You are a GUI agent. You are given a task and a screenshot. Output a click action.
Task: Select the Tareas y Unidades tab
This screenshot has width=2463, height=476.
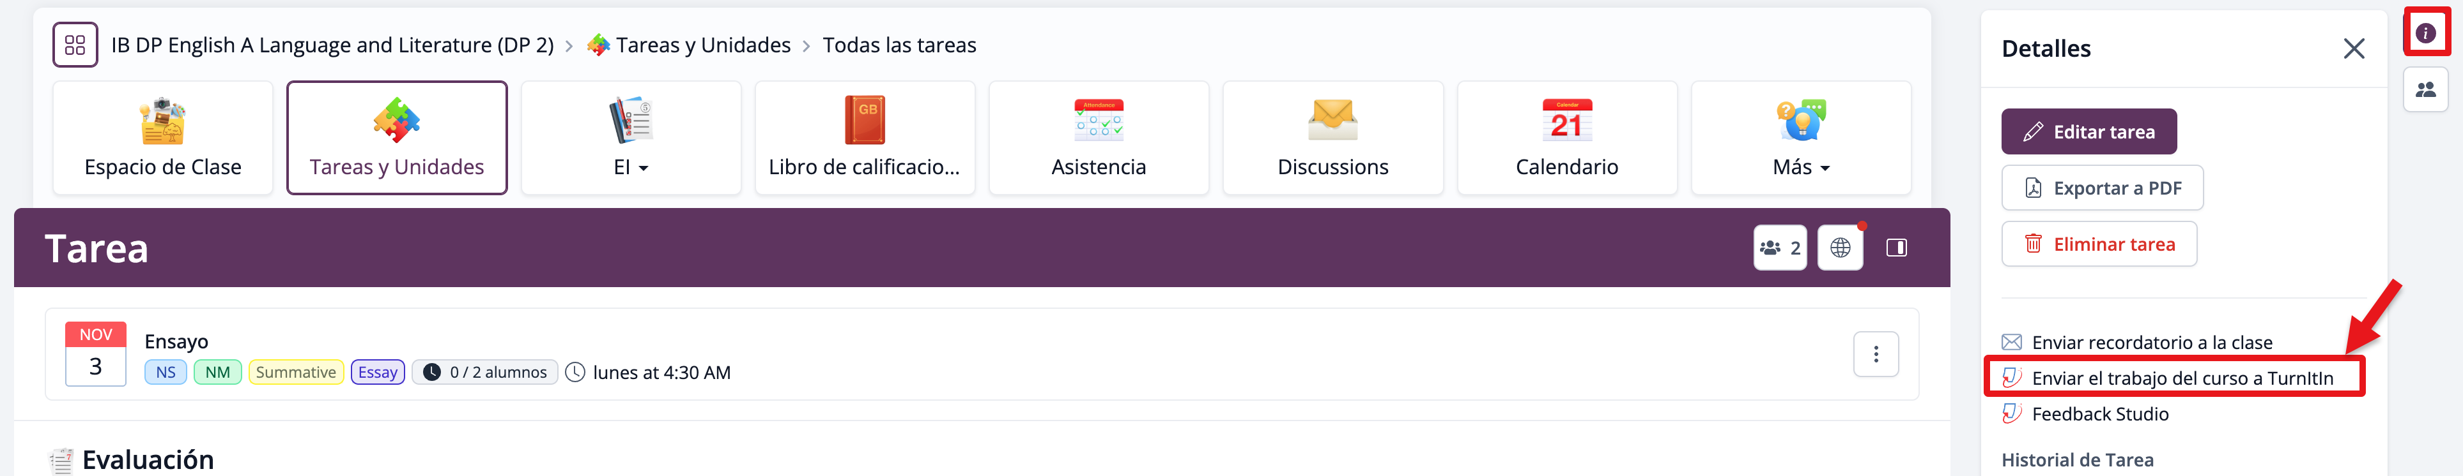(x=397, y=138)
